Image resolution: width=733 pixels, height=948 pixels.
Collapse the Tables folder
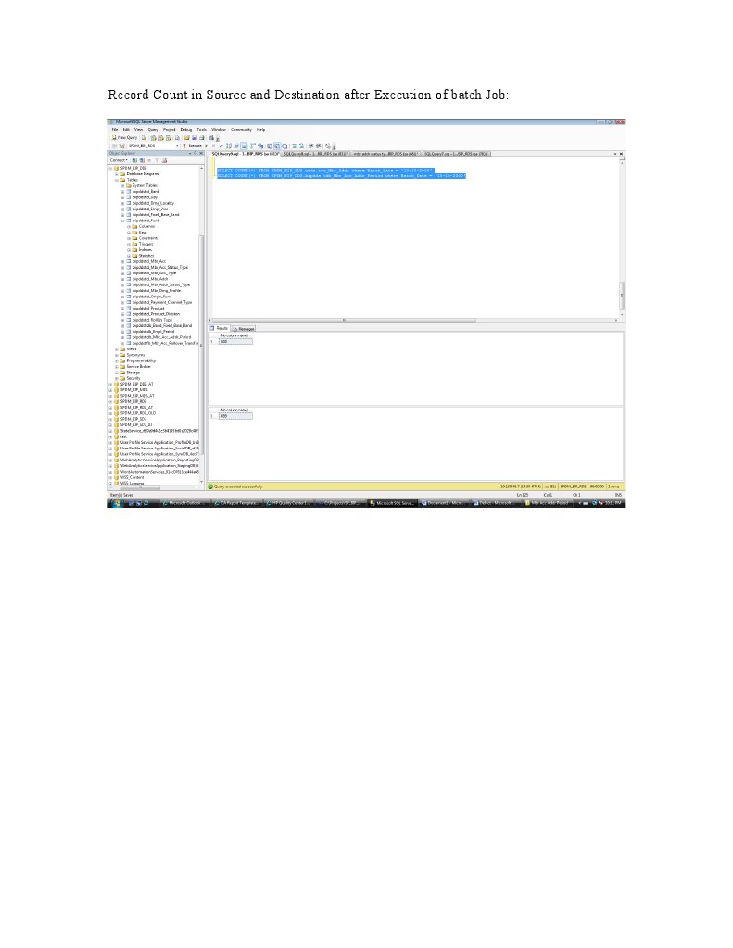tap(117, 180)
